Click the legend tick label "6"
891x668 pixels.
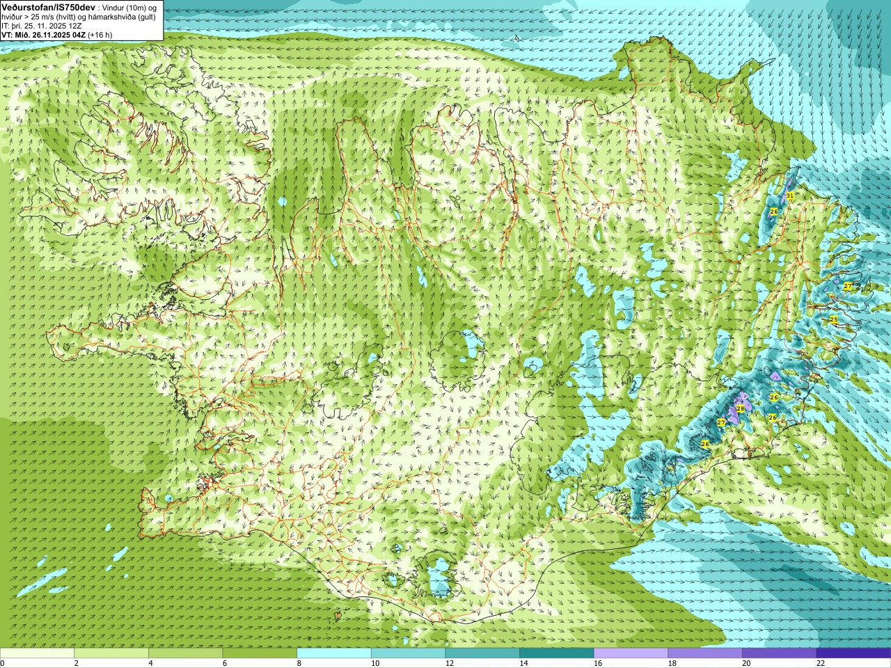point(225,663)
